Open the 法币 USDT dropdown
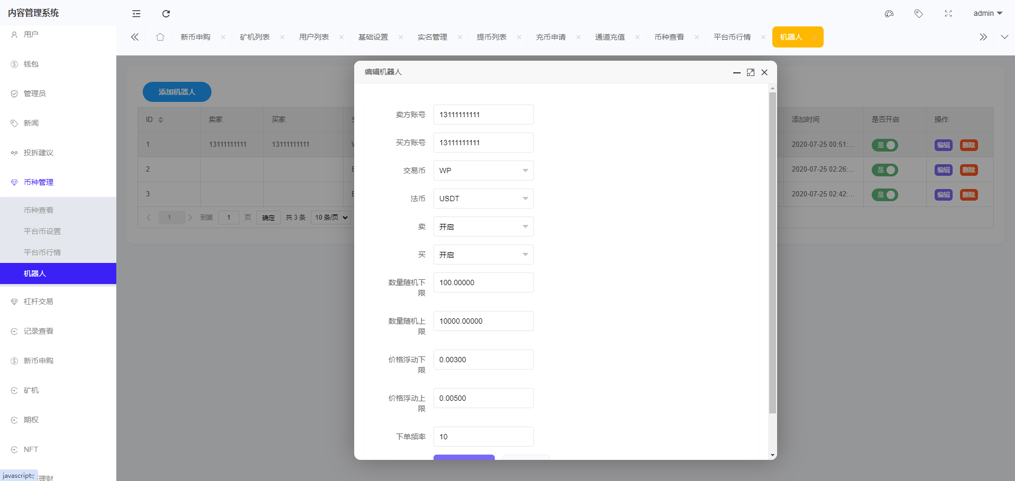This screenshot has width=1015, height=481. (483, 198)
